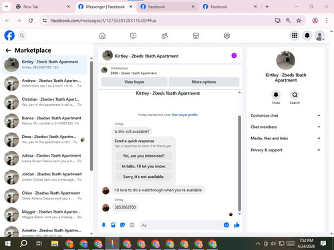Open the Facebook Home icon

102,35
